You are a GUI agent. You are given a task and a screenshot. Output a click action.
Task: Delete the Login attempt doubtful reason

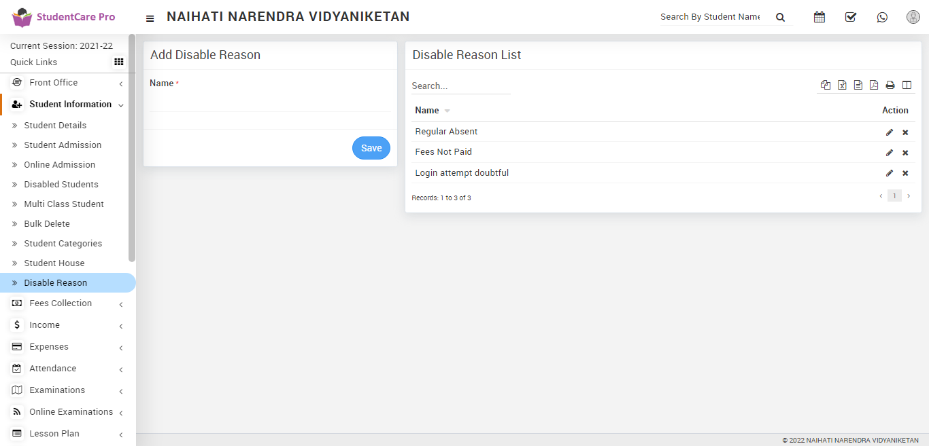(x=905, y=173)
